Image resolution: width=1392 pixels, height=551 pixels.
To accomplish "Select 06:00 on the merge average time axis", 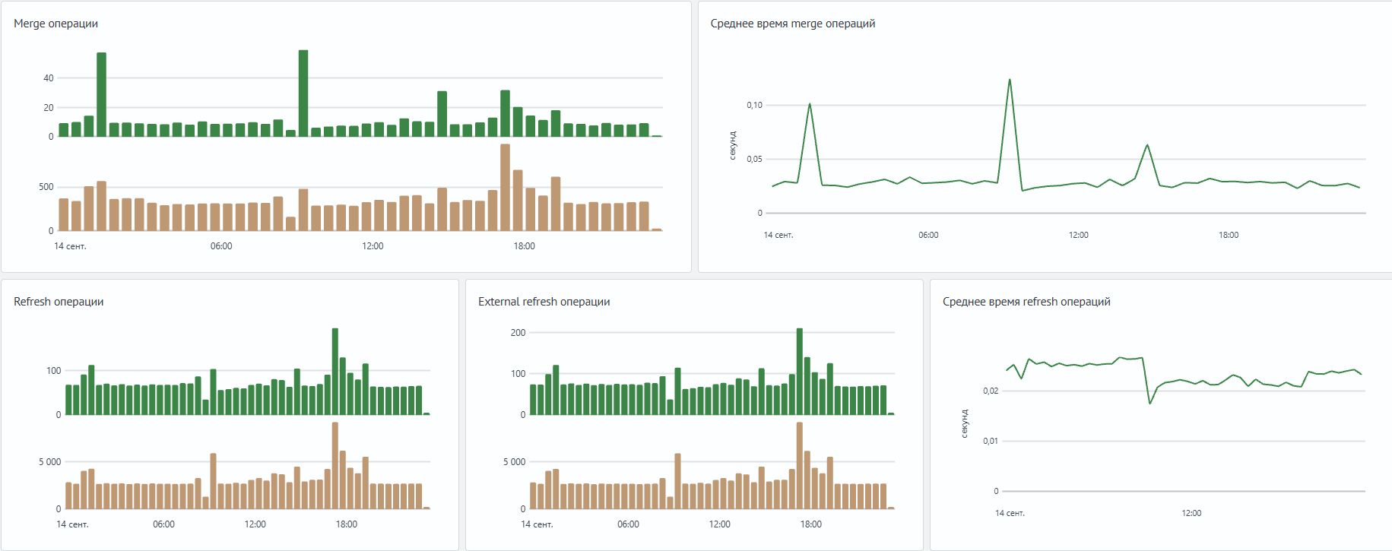I will pos(928,235).
